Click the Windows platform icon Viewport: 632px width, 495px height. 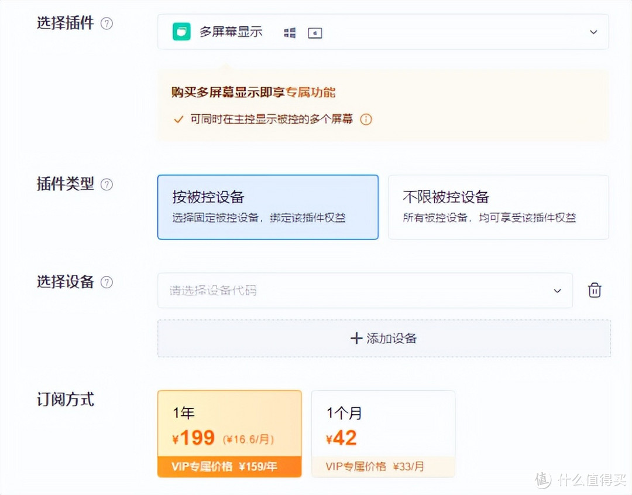(x=290, y=33)
